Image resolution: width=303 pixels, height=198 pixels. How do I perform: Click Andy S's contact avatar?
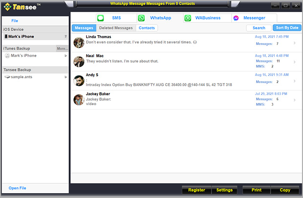79,81
